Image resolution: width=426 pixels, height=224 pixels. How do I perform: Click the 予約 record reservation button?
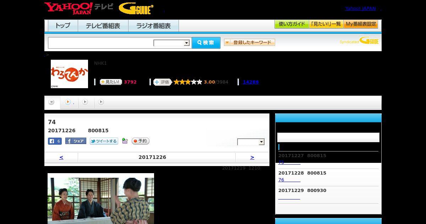pos(141,141)
